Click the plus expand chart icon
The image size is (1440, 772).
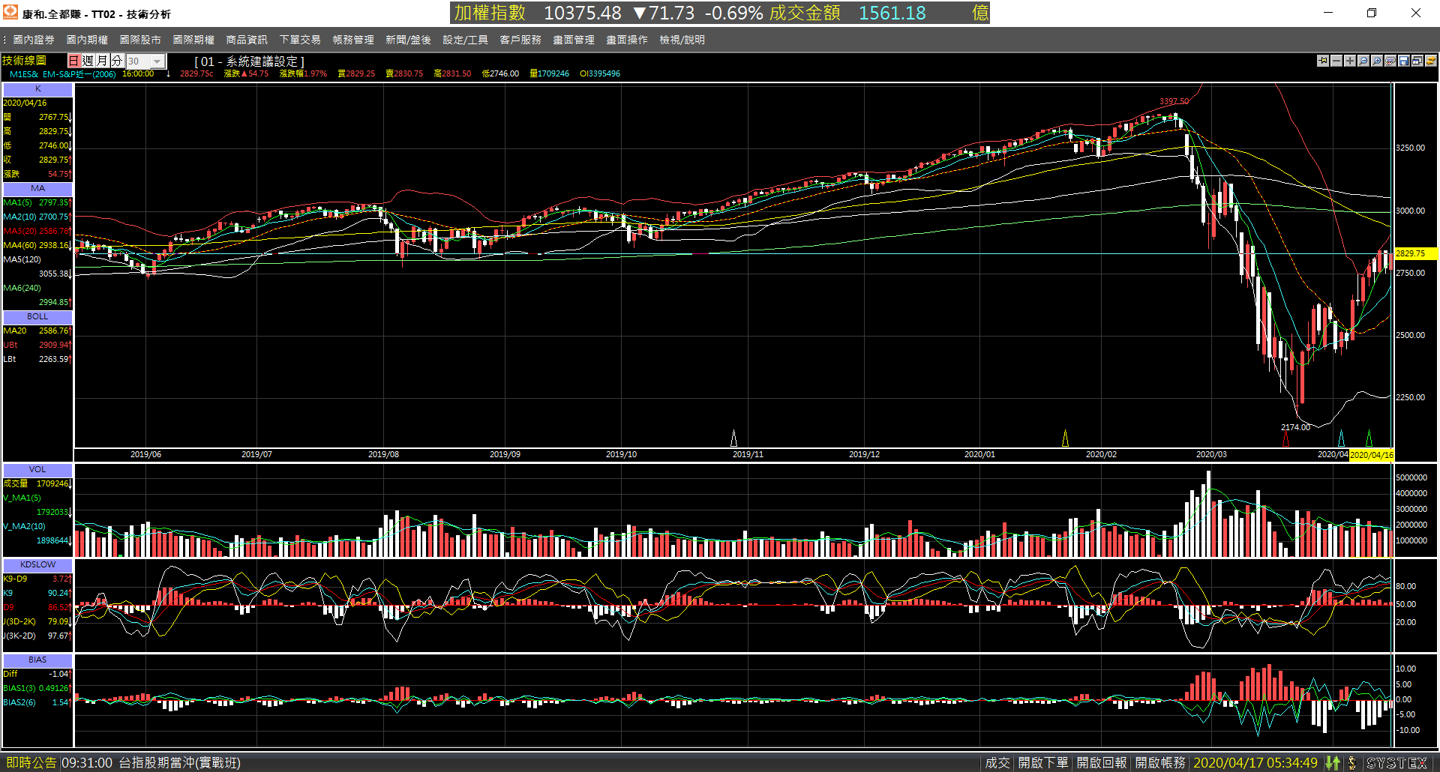[x=1350, y=61]
